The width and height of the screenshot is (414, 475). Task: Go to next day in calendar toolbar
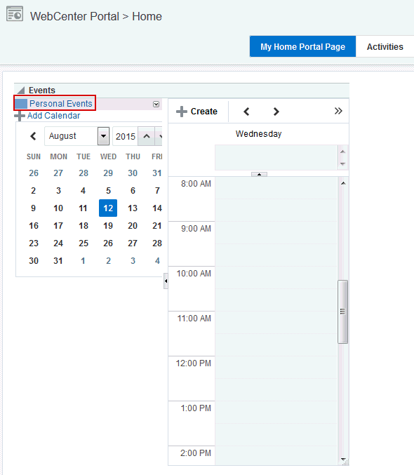click(276, 112)
